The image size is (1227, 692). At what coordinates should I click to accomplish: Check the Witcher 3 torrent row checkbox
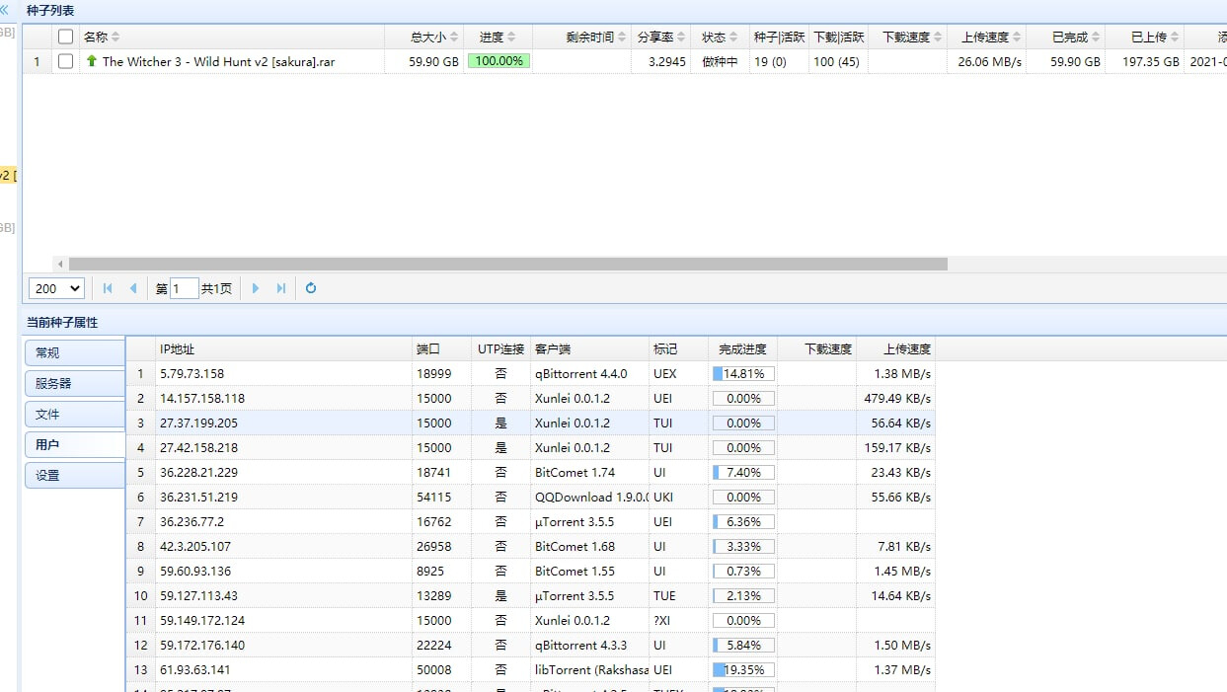tap(66, 61)
